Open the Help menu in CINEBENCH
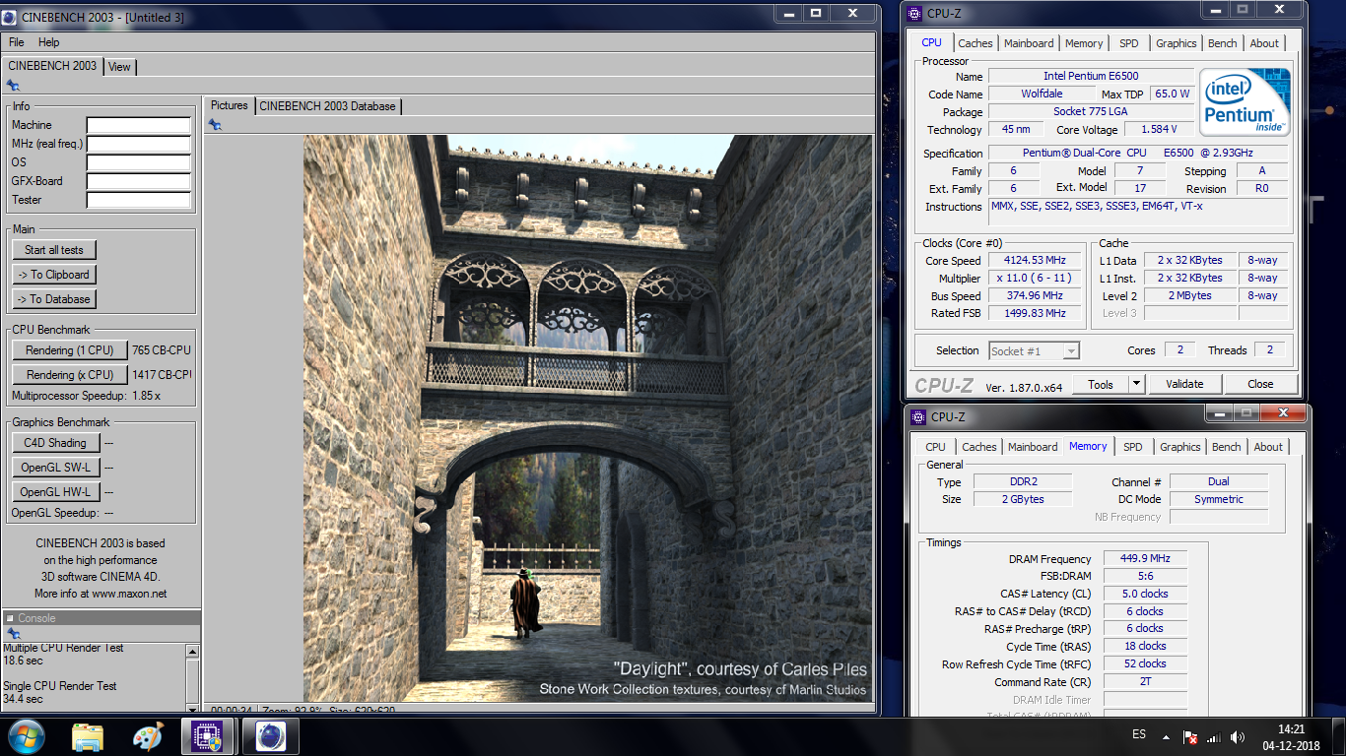 49,42
